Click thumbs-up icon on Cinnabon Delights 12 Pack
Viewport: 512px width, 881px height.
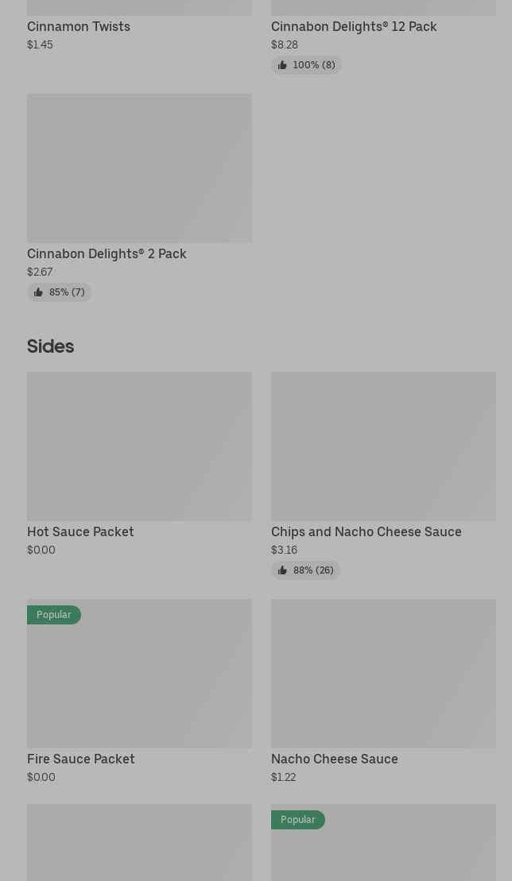(282, 65)
